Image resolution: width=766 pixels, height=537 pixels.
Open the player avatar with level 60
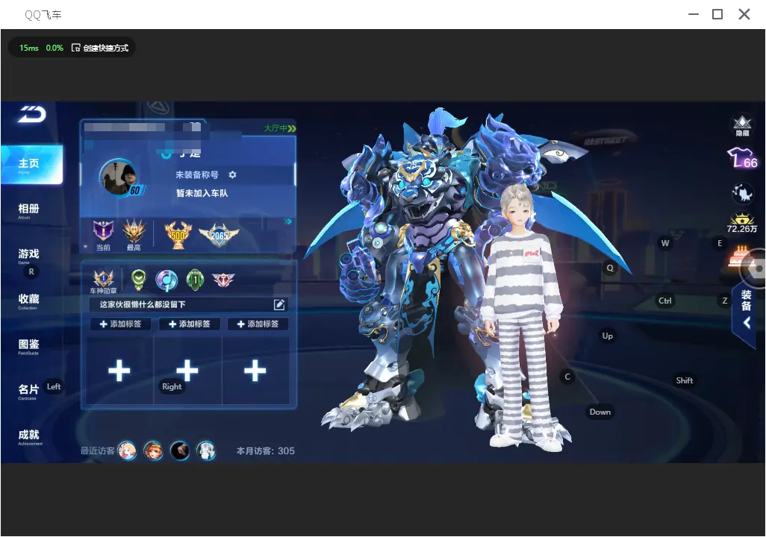click(119, 177)
